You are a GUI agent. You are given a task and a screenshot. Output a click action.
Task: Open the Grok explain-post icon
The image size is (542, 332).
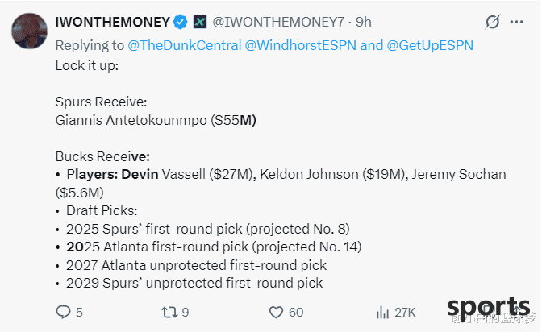click(492, 22)
